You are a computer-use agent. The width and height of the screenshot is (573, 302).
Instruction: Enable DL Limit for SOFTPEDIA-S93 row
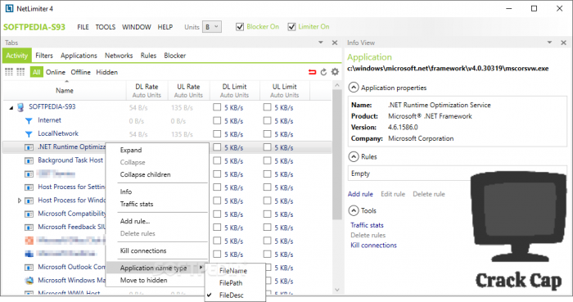click(x=217, y=107)
